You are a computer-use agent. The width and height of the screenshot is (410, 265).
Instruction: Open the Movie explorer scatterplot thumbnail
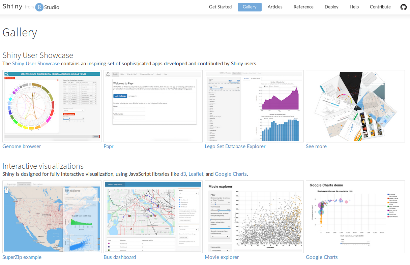(254, 217)
